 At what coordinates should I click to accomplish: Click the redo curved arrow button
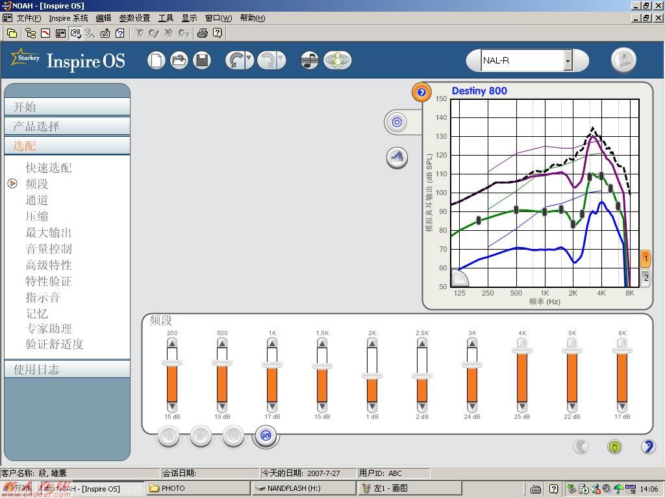[x=267, y=60]
